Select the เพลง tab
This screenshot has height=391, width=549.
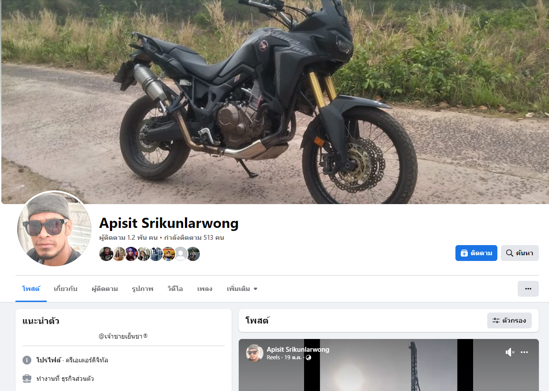[x=205, y=289]
